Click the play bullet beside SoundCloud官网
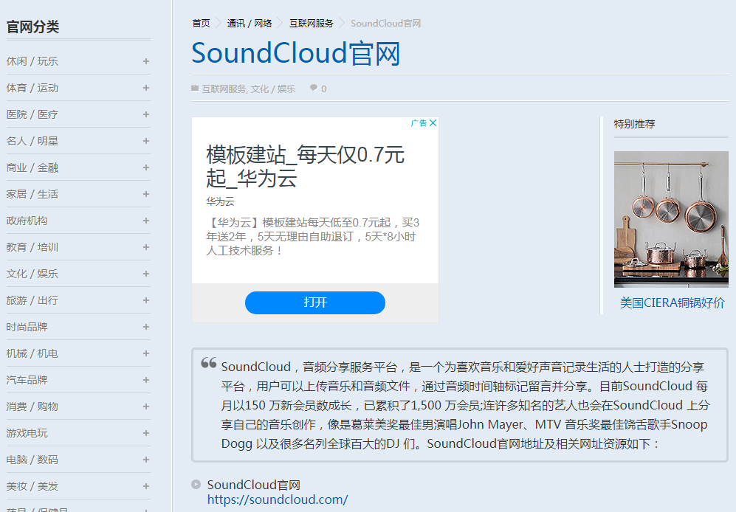 pos(196,484)
